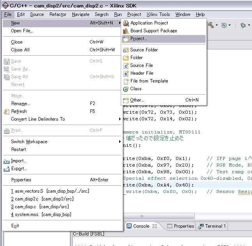
Task: Expand the Switch Workspace submenu
Action: click(x=120, y=142)
